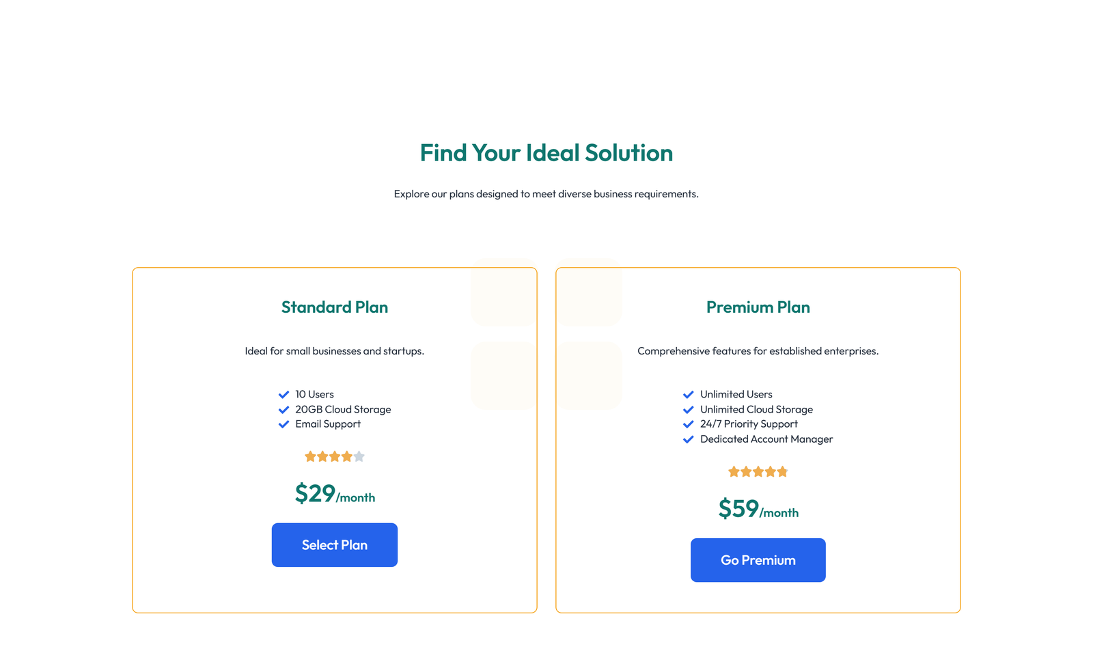Click the checkmark beside Unlimited Cloud Storage
Screen dimensions: 1093x668
689,409
